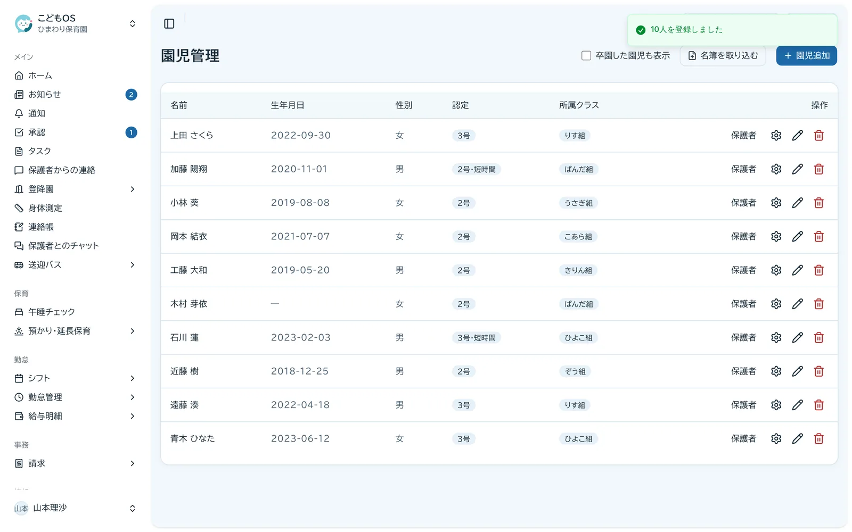The height and width of the screenshot is (532, 852).
Task: Edit 青木 ひなた with the pencil icon
Action: click(x=797, y=438)
